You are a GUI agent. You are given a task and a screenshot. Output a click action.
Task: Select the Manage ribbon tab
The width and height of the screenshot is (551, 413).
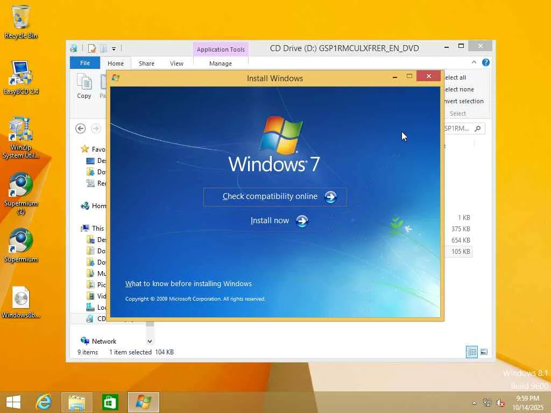(x=221, y=63)
